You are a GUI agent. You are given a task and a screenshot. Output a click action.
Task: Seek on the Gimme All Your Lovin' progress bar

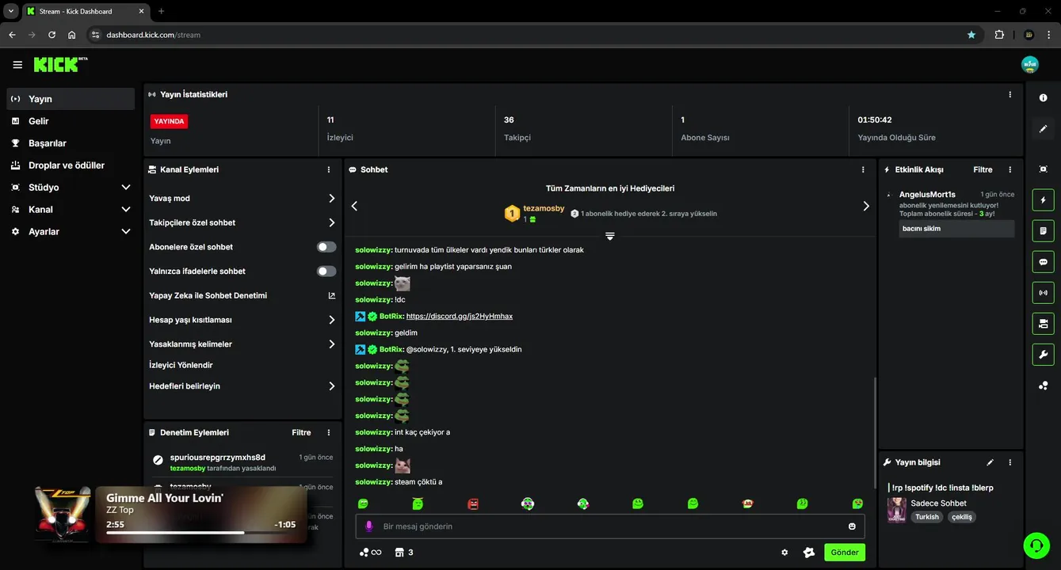(200, 533)
